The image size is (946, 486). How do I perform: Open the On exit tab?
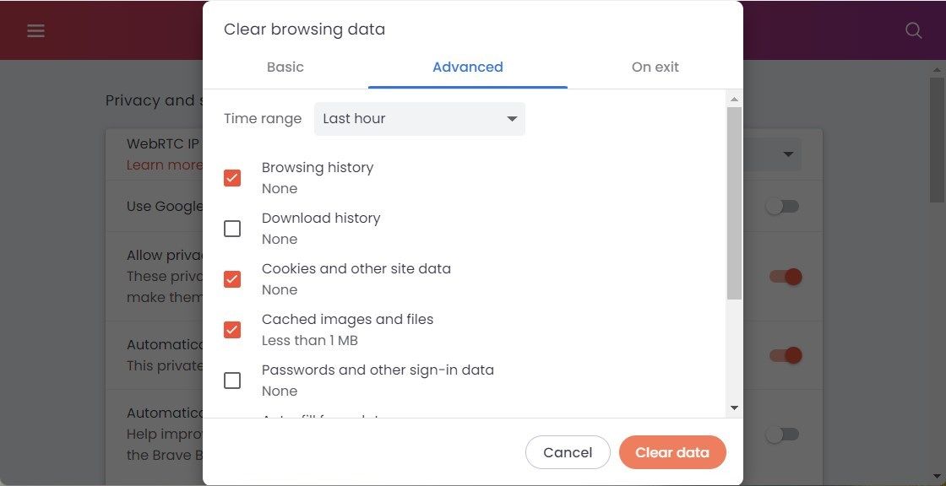tap(655, 67)
